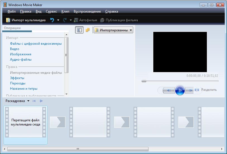Play the storyboard with play icon

[41, 101]
